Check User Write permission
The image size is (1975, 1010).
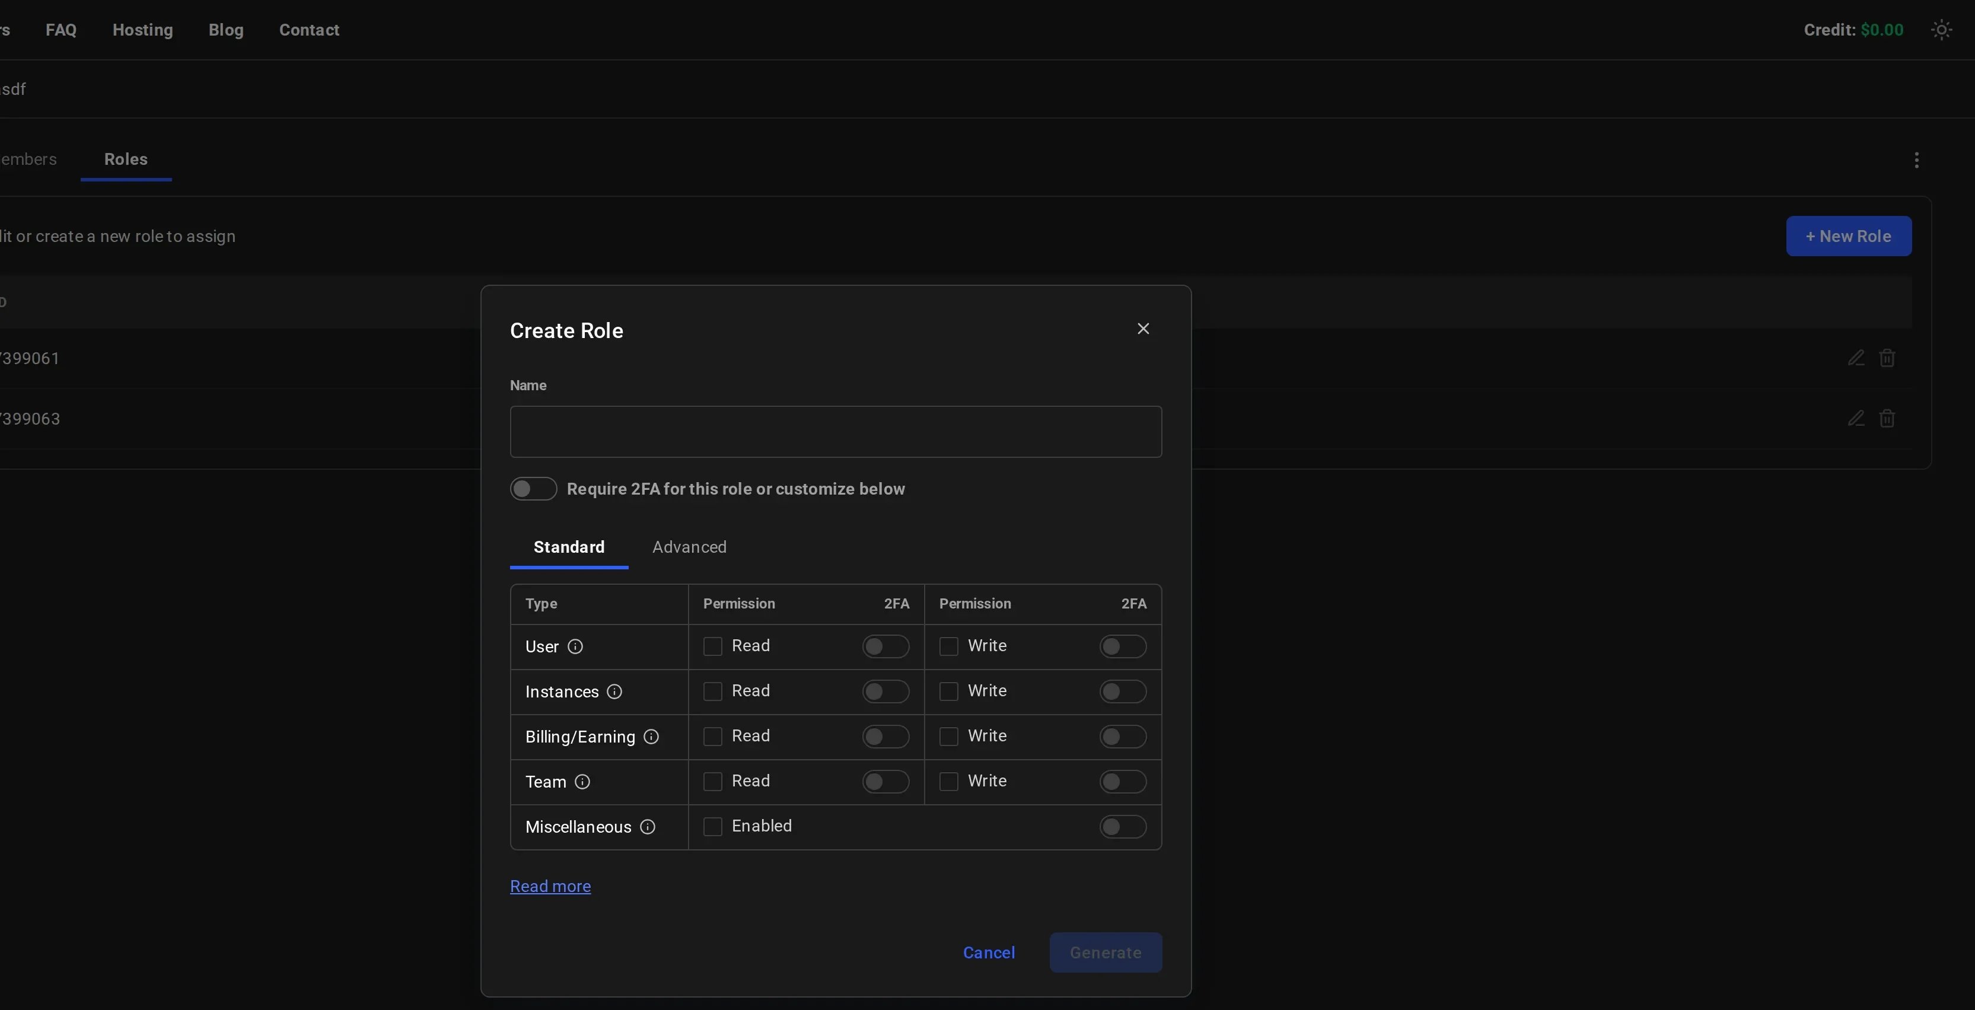tap(948, 646)
